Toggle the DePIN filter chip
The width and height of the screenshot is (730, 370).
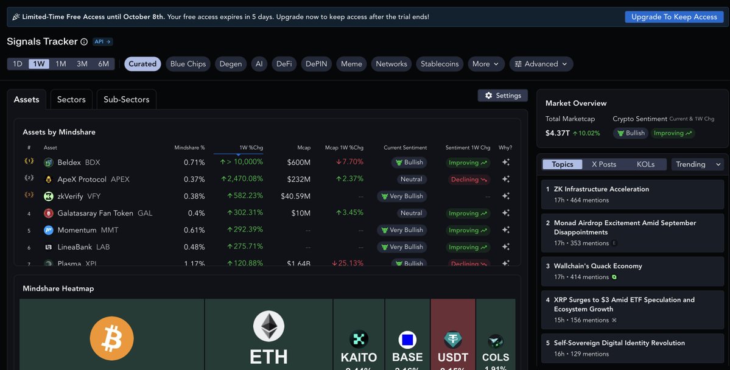pyautogui.click(x=316, y=64)
